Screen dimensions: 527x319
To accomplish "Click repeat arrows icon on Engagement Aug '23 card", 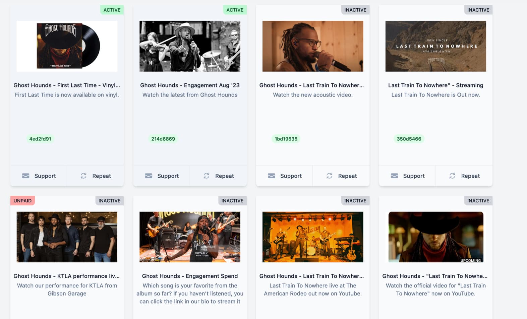I will (207, 176).
